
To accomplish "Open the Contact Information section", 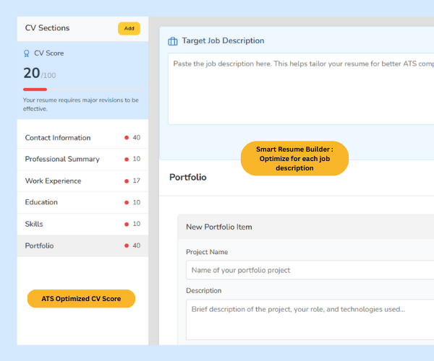I will point(58,138).
